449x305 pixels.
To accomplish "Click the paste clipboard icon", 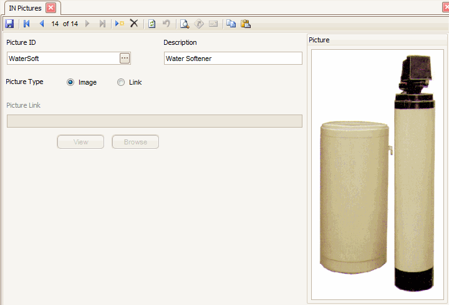I will point(246,24).
